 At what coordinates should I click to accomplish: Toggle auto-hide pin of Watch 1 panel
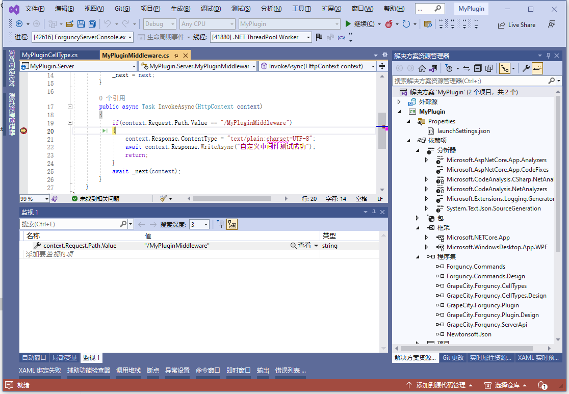pos(374,212)
